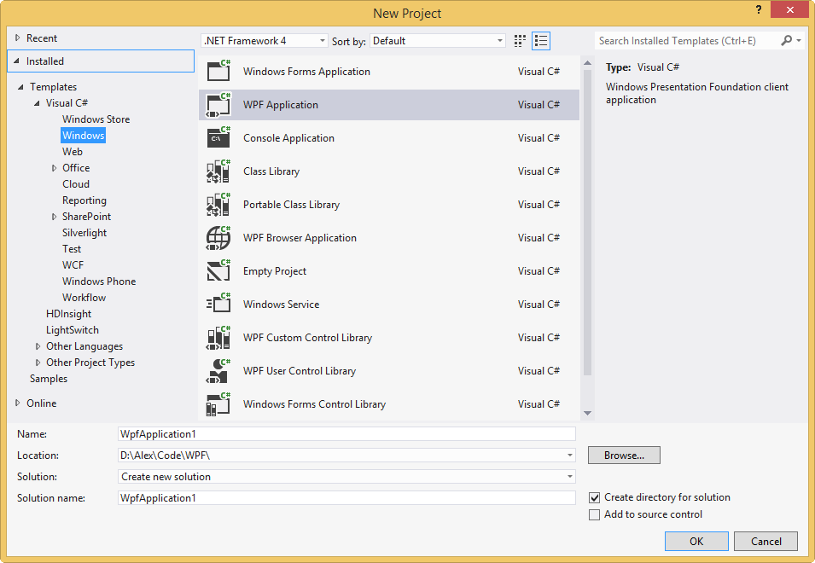
Task: Select the WCF category
Action: [73, 265]
